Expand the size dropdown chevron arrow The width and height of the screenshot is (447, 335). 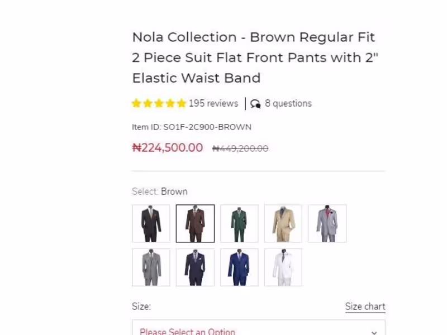click(x=374, y=332)
